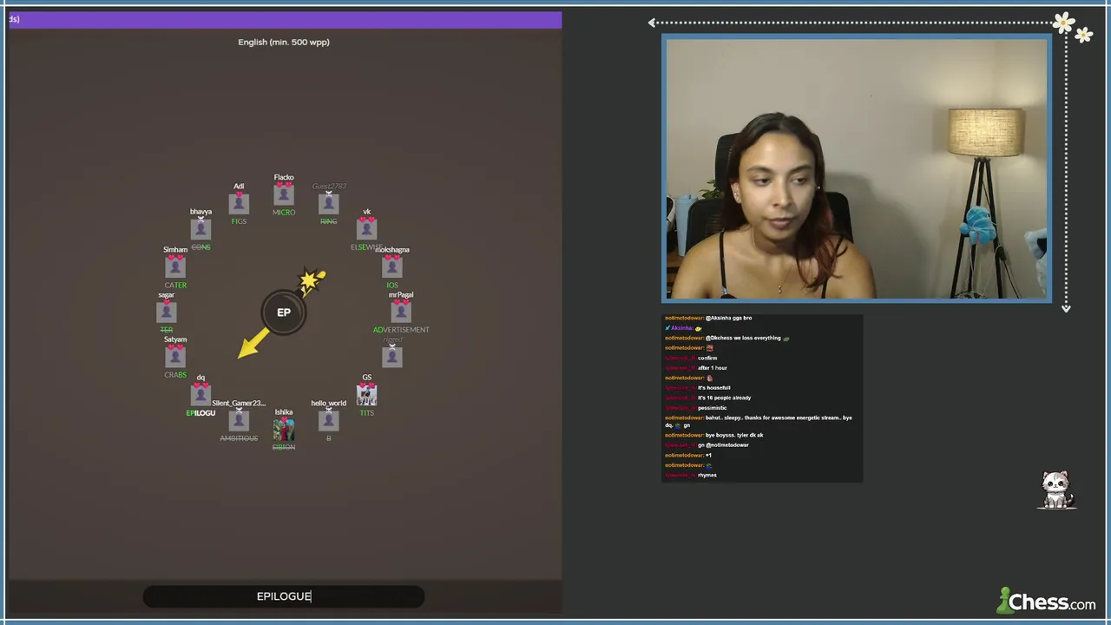Image resolution: width=1111 pixels, height=625 pixels.
Task: Click chat message 'after 1 hour'
Action: (713, 368)
